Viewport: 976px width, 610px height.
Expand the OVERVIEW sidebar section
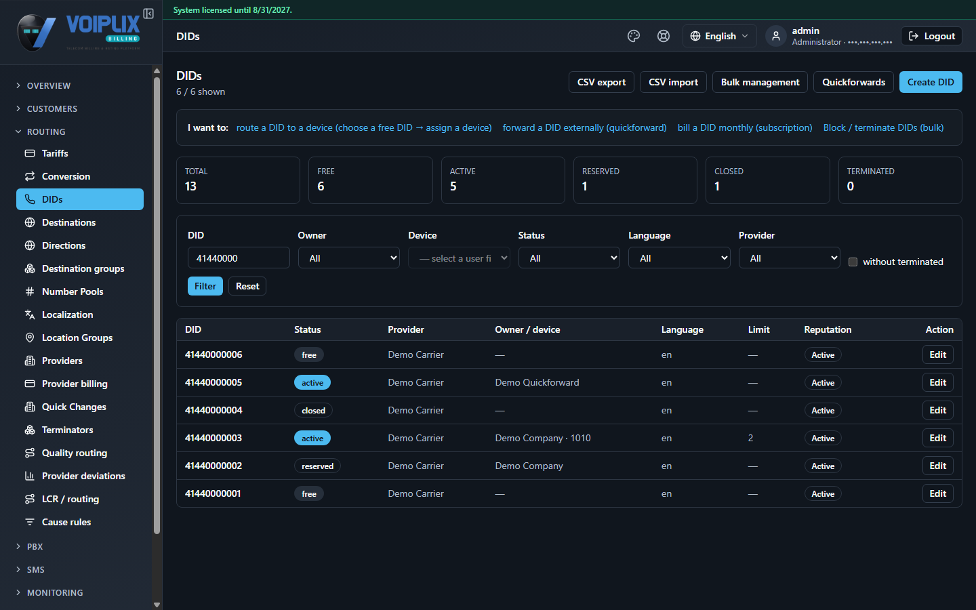[80, 85]
